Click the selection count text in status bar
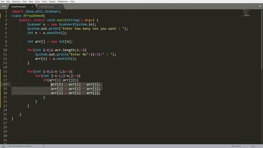Viewport: 263px width, 148px height. tap(19, 146)
